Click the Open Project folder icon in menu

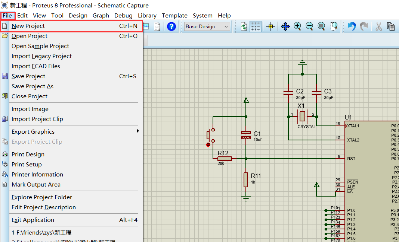5,36
